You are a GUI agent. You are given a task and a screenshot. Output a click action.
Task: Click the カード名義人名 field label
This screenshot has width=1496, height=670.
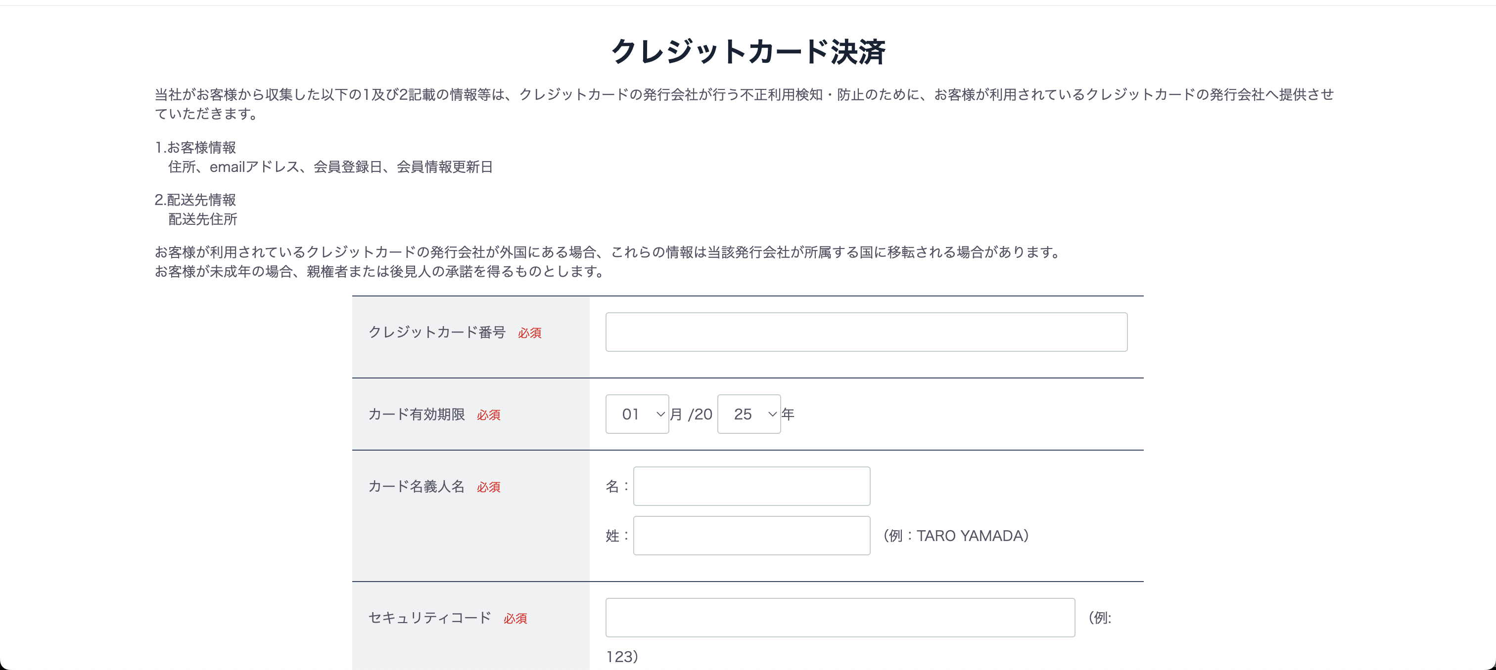tap(417, 487)
